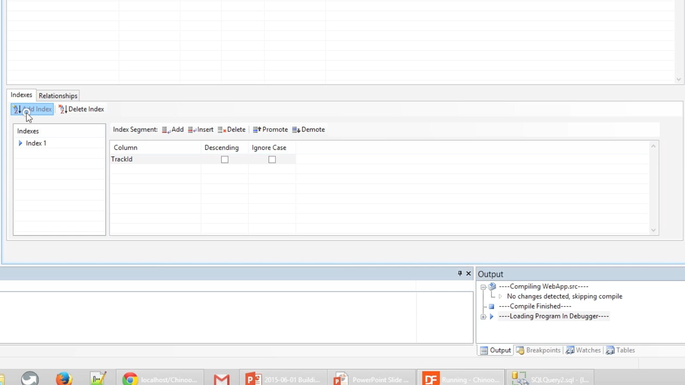
Task: Add a new index segment
Action: coord(173,130)
